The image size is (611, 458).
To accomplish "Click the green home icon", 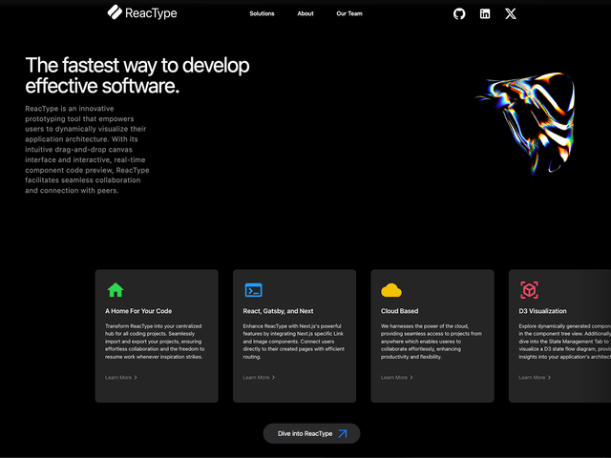I will click(x=116, y=290).
